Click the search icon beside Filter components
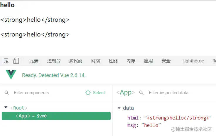This screenshot has height=136, width=216. pos(7,93)
